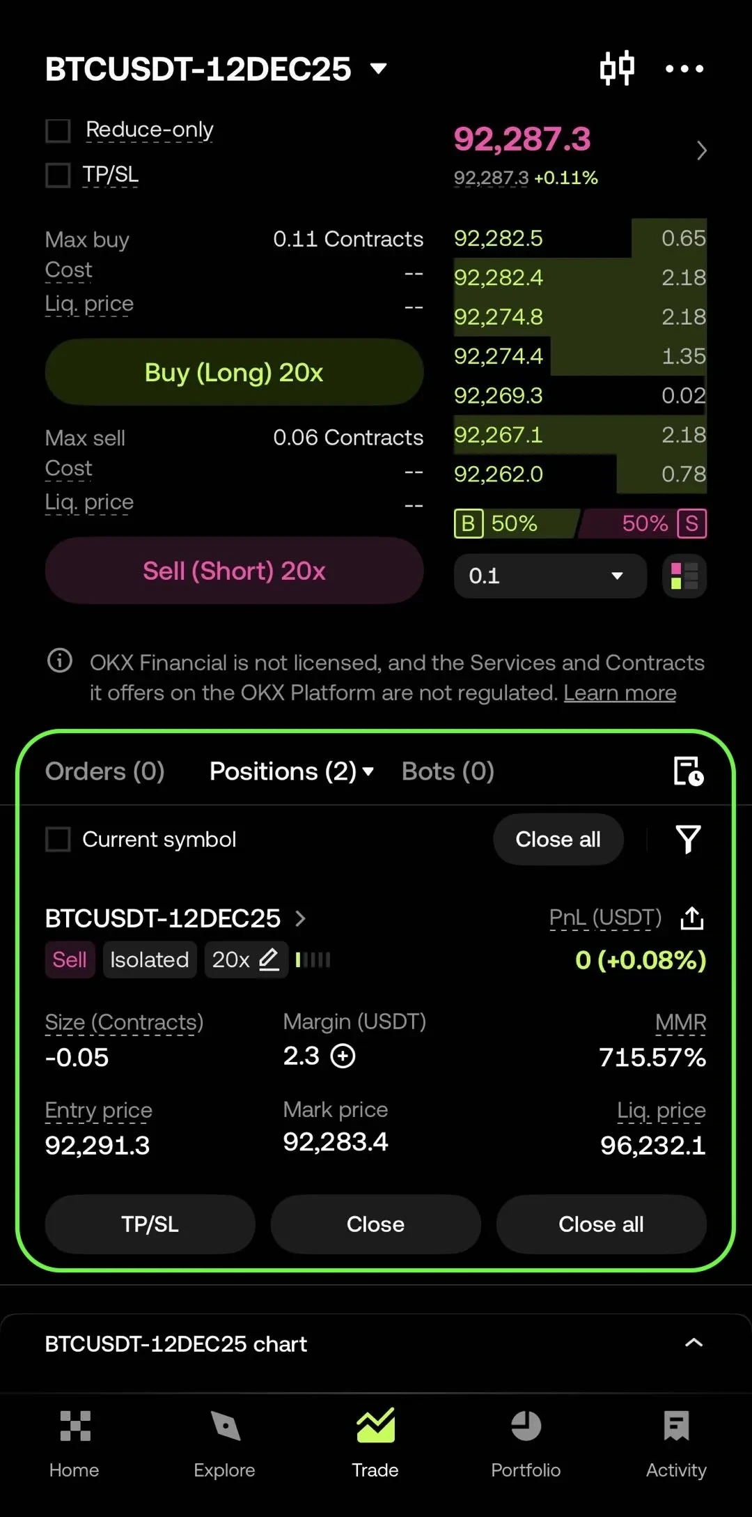
Task: Open the three-dot more options menu
Action: tap(684, 68)
